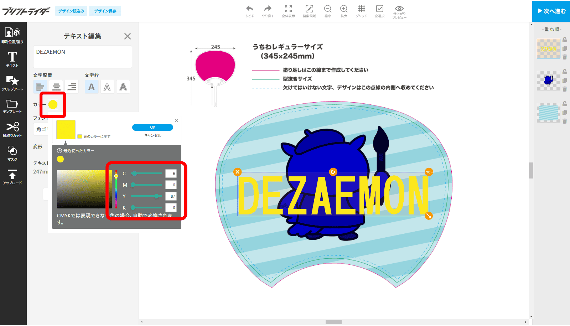Choose the outlined 文字枠 style
Screen dimensions: 570x326
107,87
